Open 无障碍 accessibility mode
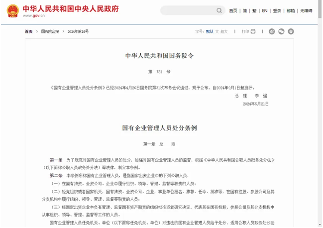This screenshot has height=228, width=323. coord(306,11)
